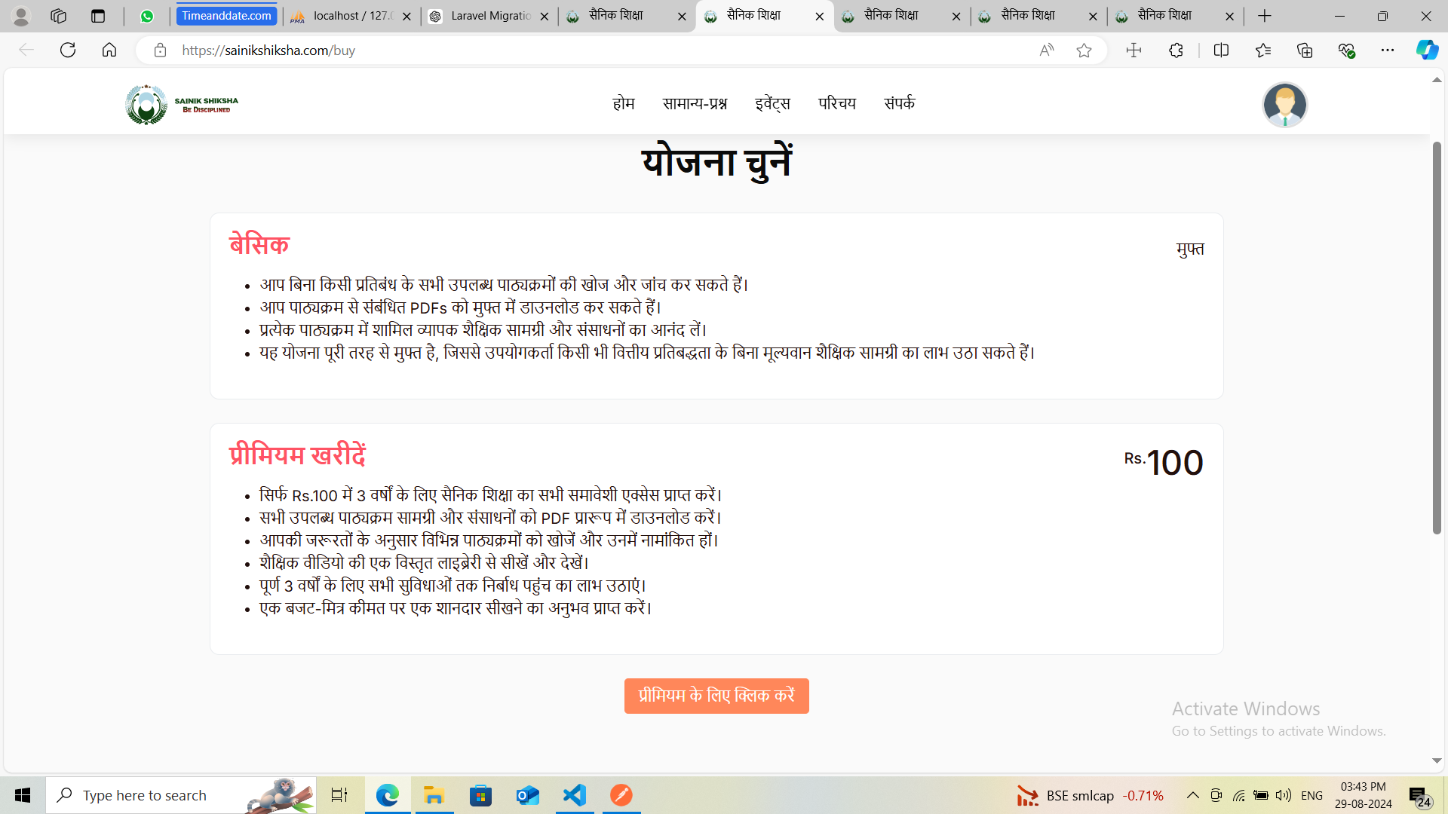Viewport: 1448px width, 814px height.
Task: Open tab actions menu icon
Action: pos(98,16)
